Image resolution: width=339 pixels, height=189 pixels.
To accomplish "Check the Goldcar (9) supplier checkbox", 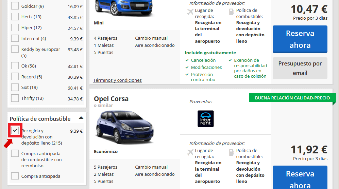I will click(15, 6).
